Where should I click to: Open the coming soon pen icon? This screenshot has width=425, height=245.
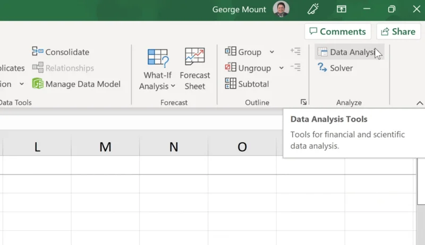click(x=313, y=9)
